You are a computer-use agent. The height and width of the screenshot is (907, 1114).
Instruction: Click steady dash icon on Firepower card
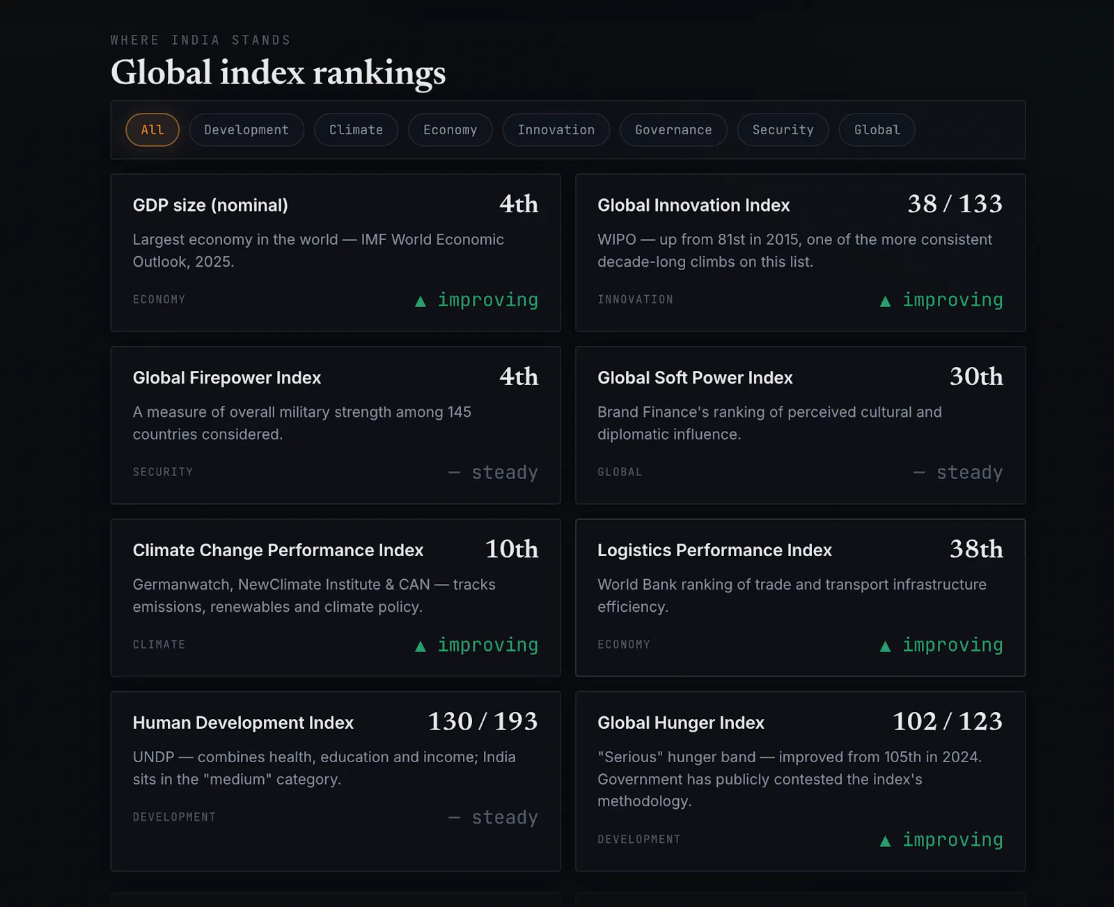pyautogui.click(x=454, y=473)
